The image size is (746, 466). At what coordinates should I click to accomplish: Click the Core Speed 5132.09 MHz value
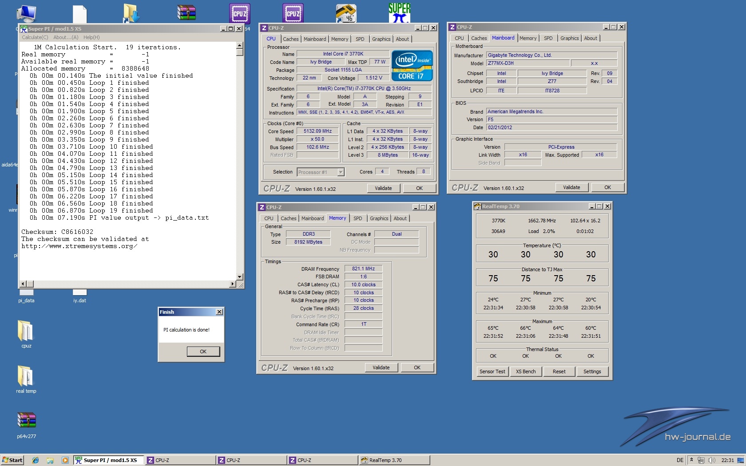point(317,131)
